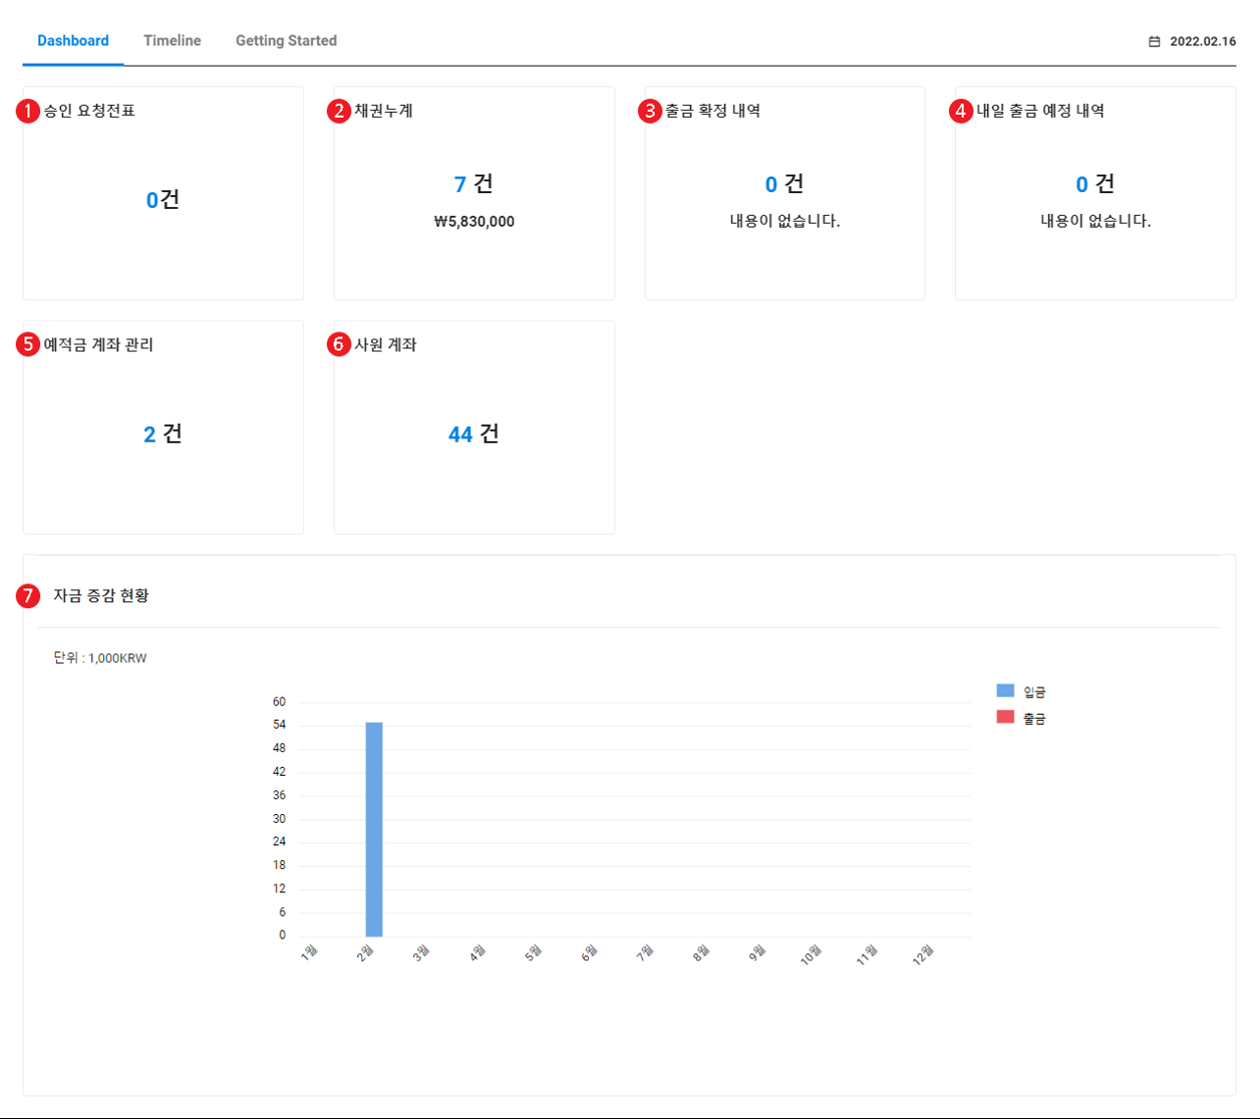Click red marker number 3

pos(650,111)
